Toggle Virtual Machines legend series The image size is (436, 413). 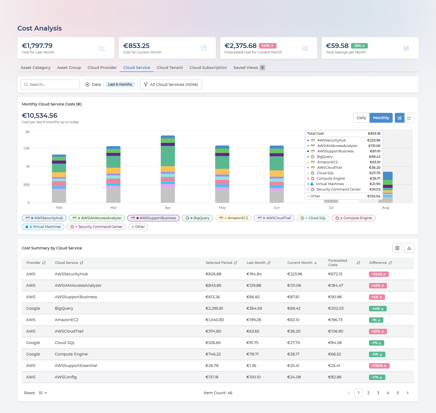point(43,227)
